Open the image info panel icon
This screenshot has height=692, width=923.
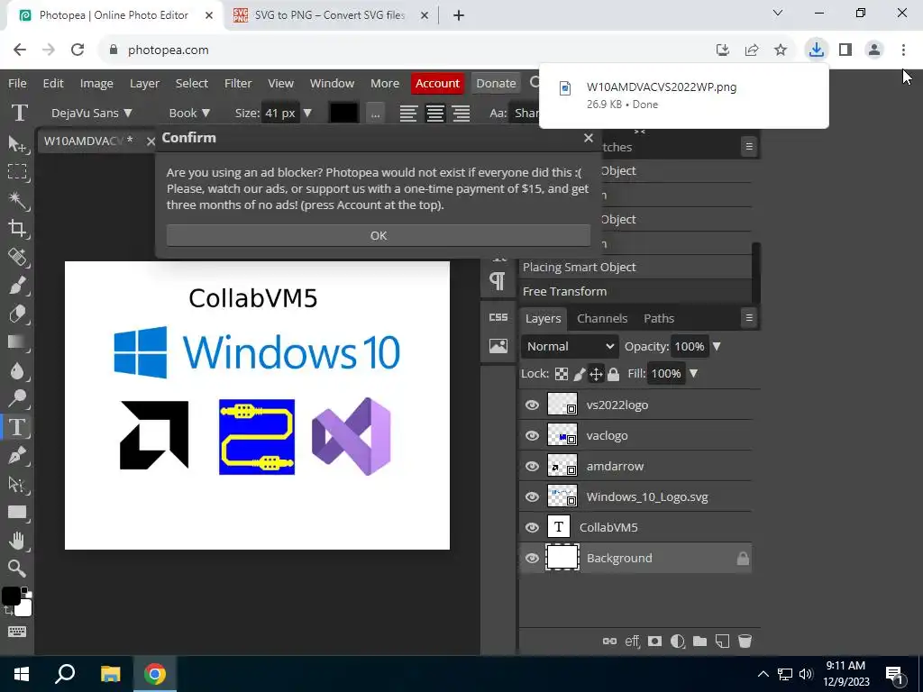click(x=498, y=346)
